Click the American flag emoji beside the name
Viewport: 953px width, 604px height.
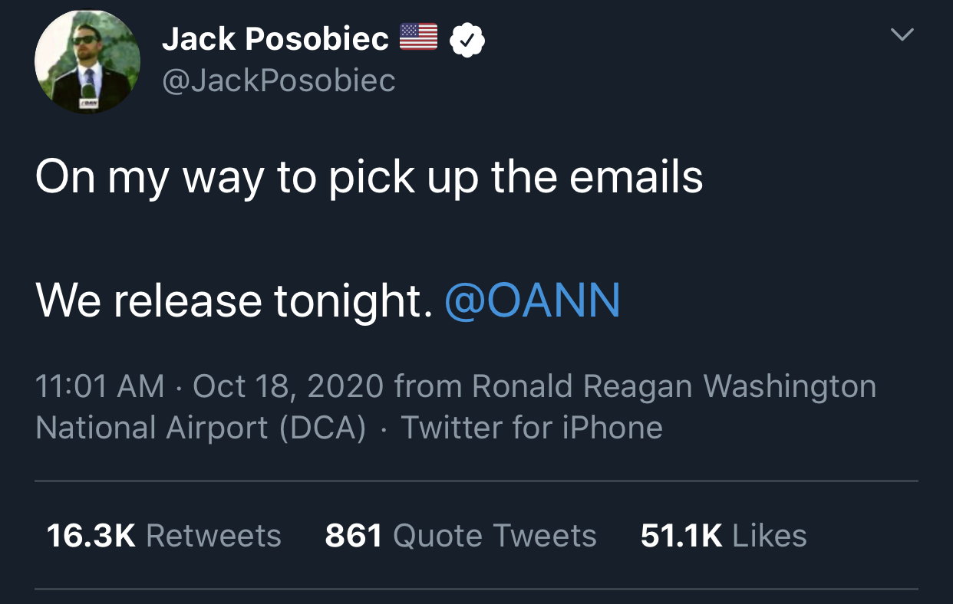[x=418, y=37]
